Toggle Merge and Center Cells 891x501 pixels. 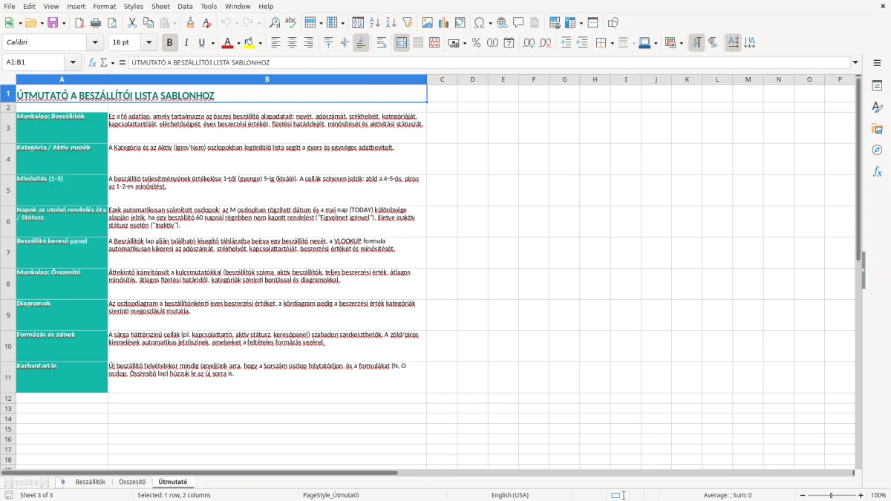click(x=402, y=43)
